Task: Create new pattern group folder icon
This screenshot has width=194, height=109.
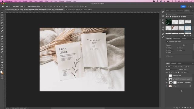Action: (x=185, y=35)
